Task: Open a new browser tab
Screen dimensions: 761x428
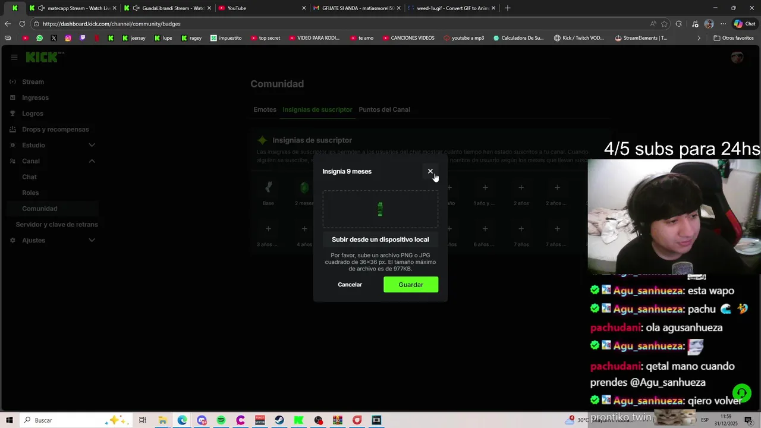Action: pos(507,8)
